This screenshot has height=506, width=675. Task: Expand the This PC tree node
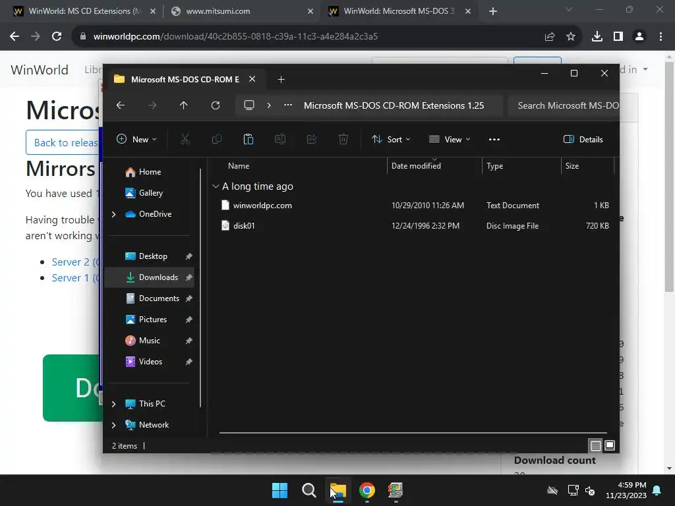pos(113,404)
